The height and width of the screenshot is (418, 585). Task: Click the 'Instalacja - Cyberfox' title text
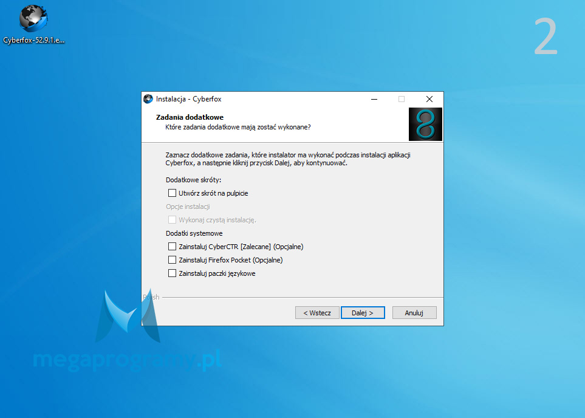click(x=188, y=99)
